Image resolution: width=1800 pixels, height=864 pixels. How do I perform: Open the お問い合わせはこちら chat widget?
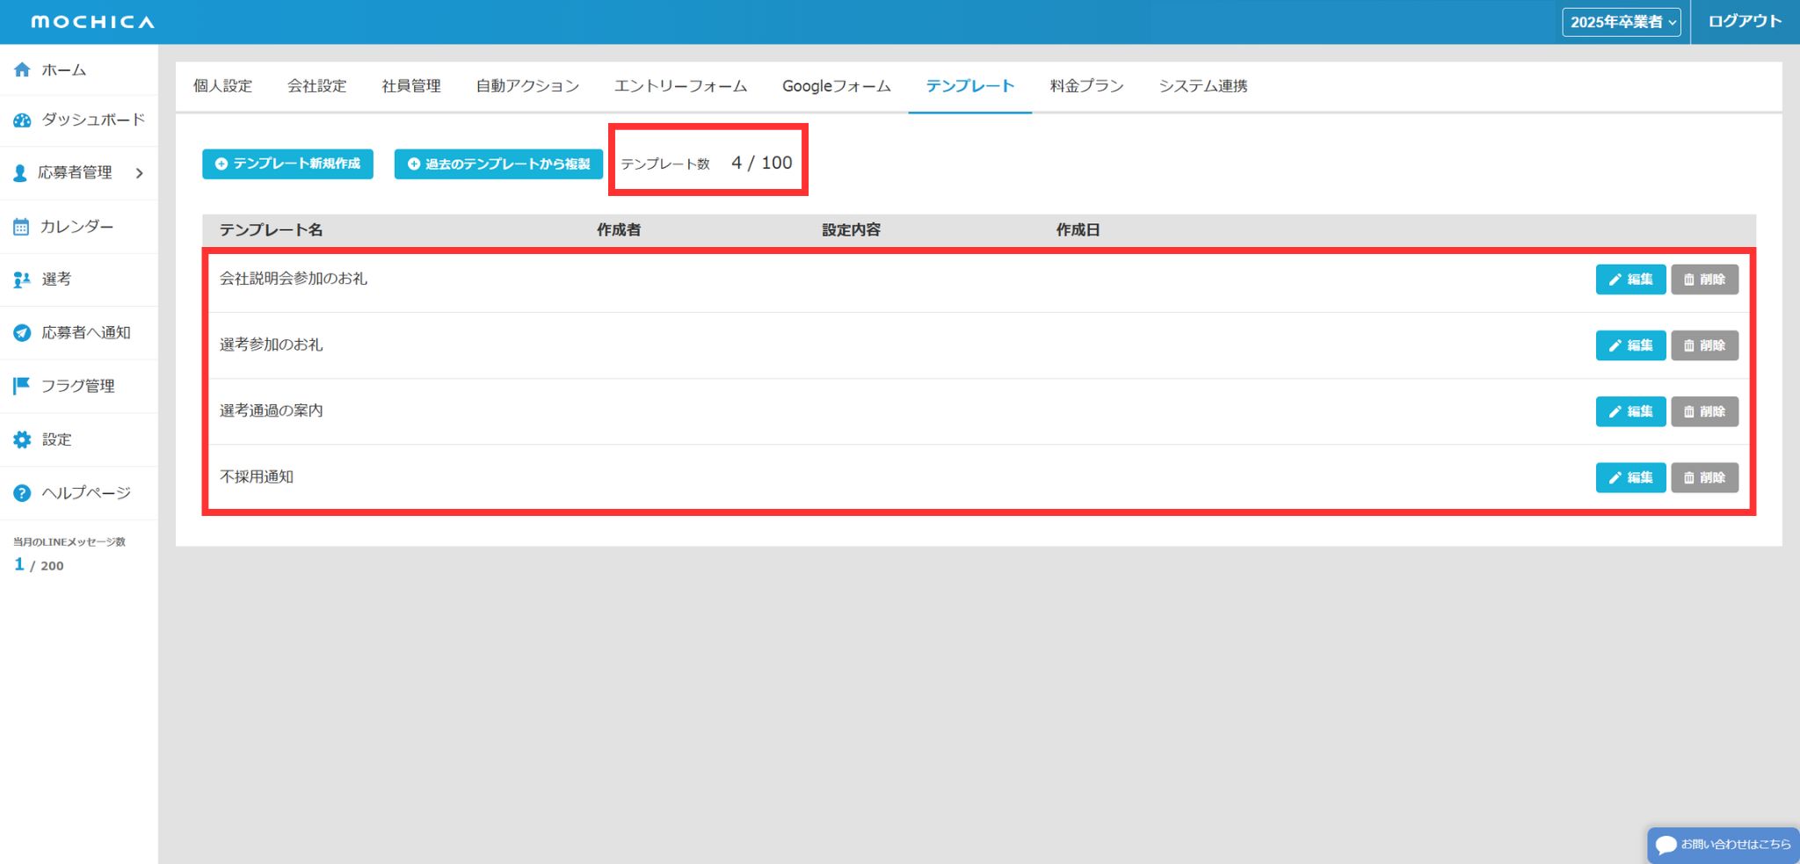1723,845
